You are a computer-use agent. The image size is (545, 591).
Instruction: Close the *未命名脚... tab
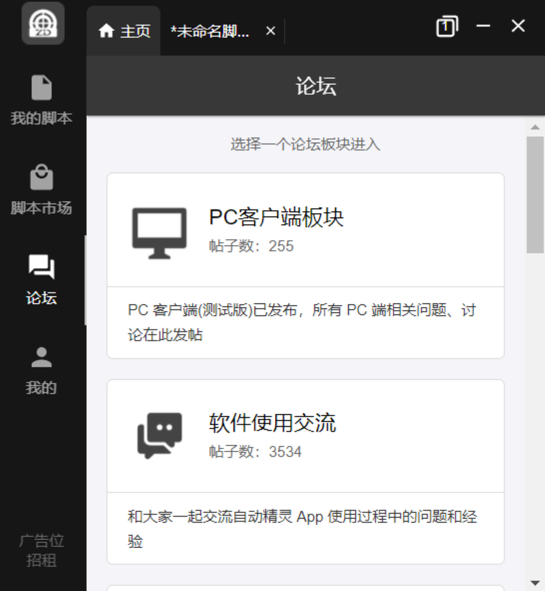[x=271, y=31]
